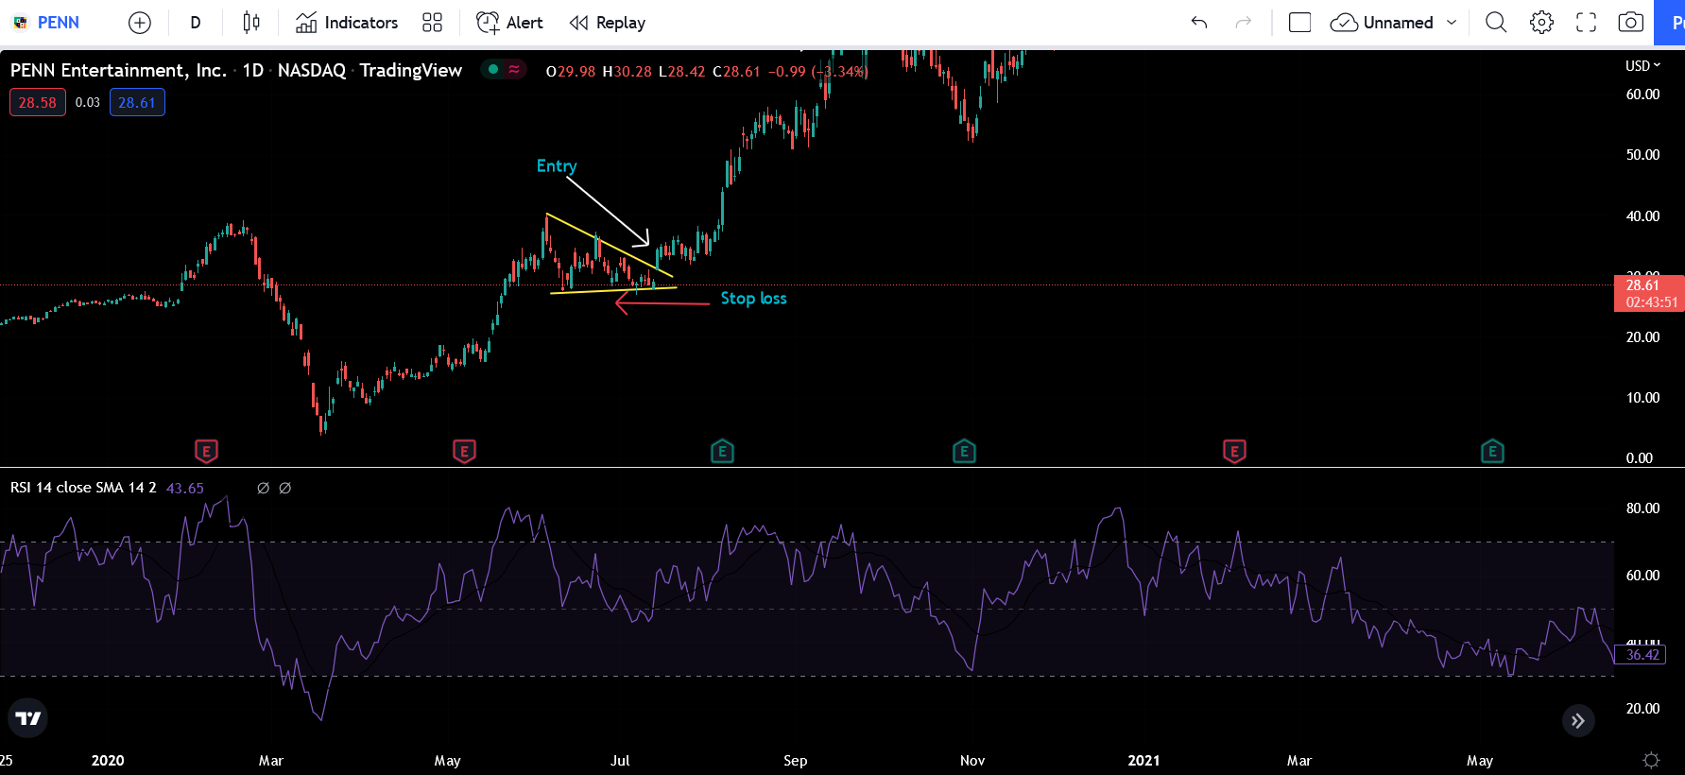Enter fullscreen mode
This screenshot has width=1685, height=775.
pyautogui.click(x=1586, y=23)
